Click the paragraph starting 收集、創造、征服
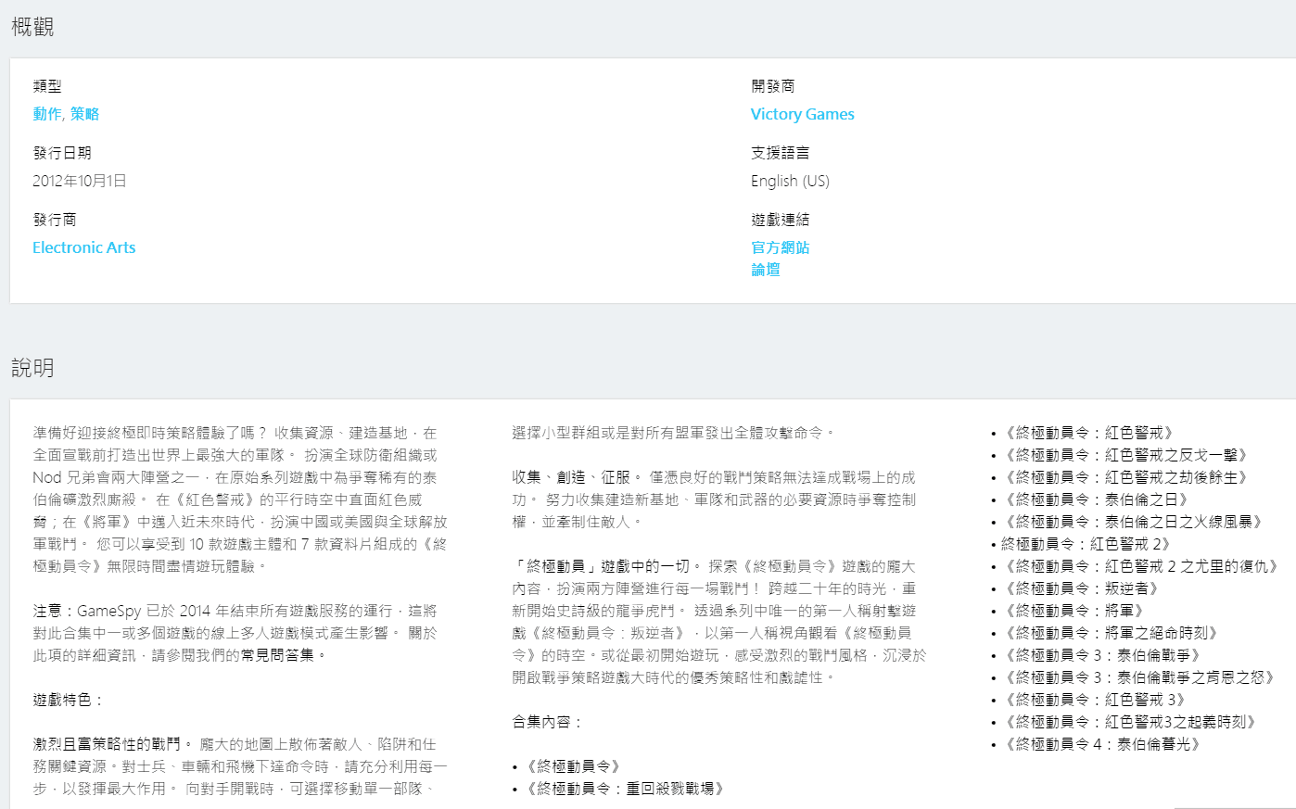Screen dimensions: 1296x809 pos(714,499)
